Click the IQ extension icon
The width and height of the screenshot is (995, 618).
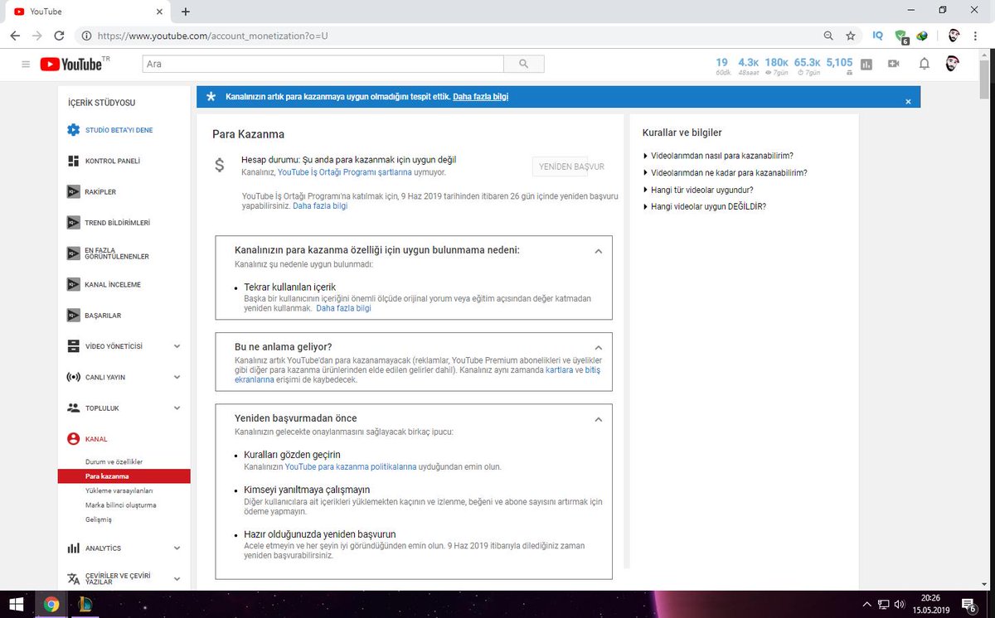pyautogui.click(x=878, y=36)
